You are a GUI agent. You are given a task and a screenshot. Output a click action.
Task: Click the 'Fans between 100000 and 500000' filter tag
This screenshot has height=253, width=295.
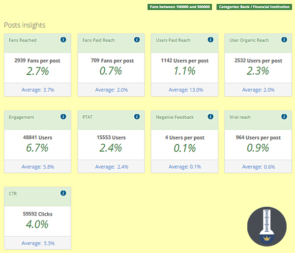tap(179, 7)
